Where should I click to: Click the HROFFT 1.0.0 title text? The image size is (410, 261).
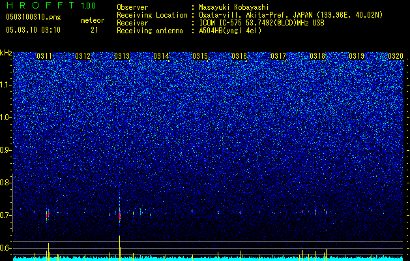(x=51, y=5)
